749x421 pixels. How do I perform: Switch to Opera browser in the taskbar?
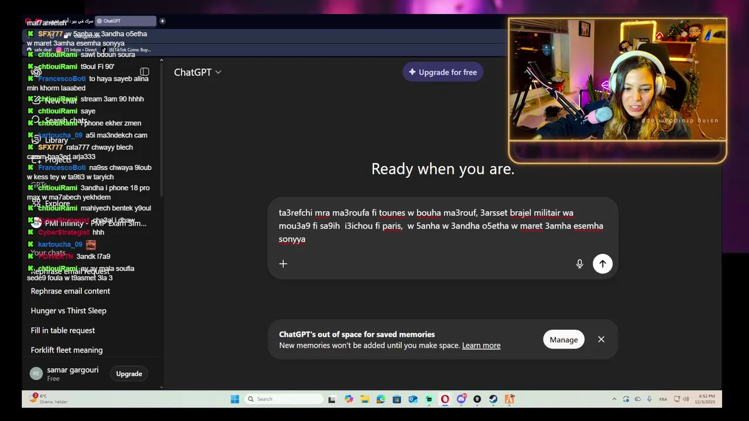(445, 399)
